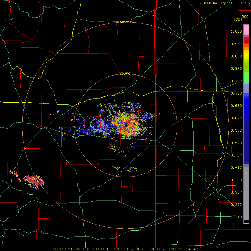
Task: Click the 50 NMI range ring label
Action: [125, 74]
